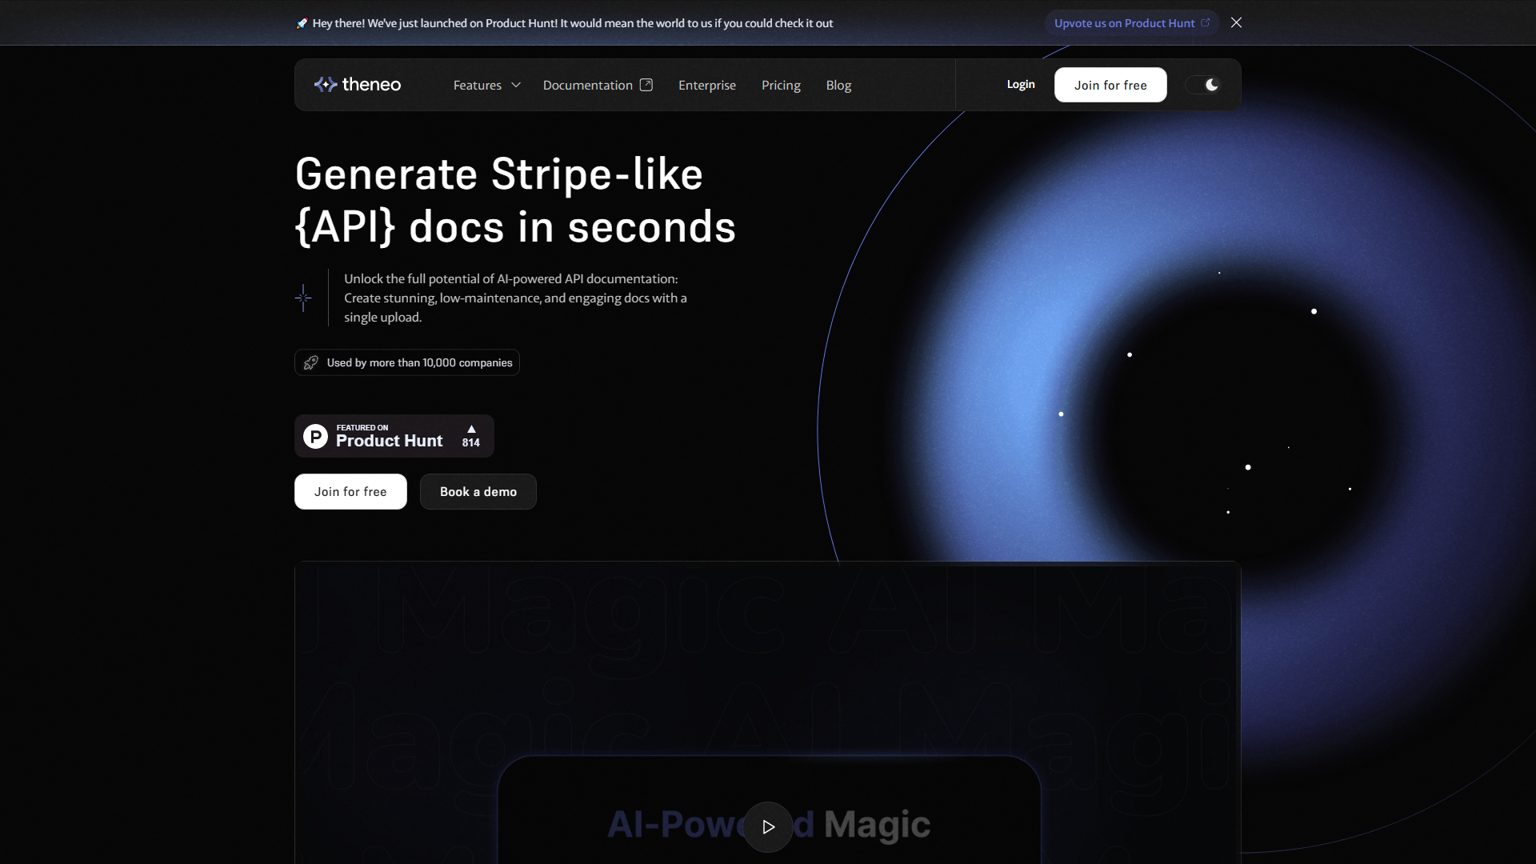Click the upvote count 814 badge
Screen dimensions: 1536x864
click(x=470, y=436)
